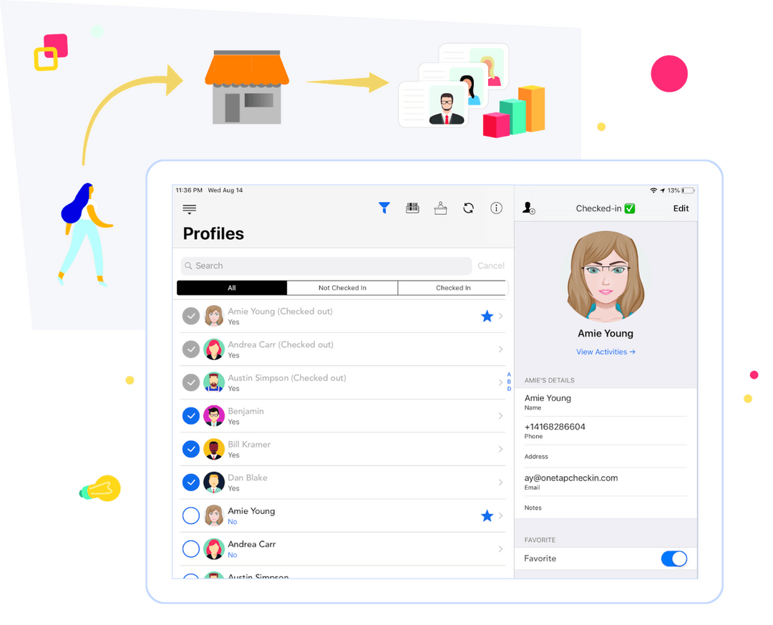773x625 pixels.
Task: Open the barcode scanner icon
Action: pos(412,208)
